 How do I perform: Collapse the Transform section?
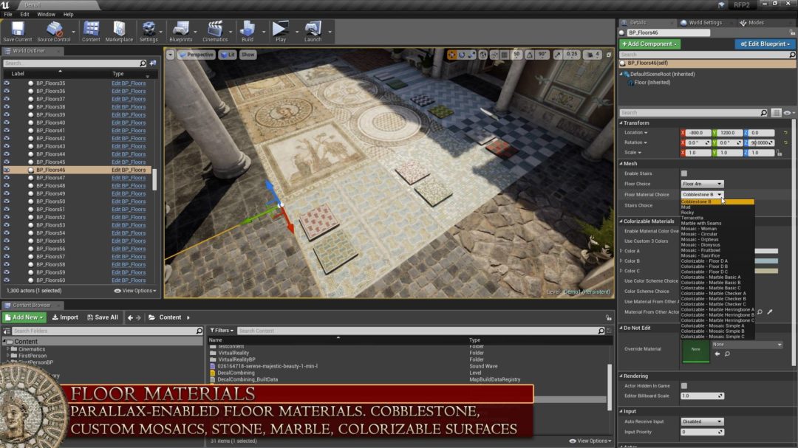coord(621,123)
